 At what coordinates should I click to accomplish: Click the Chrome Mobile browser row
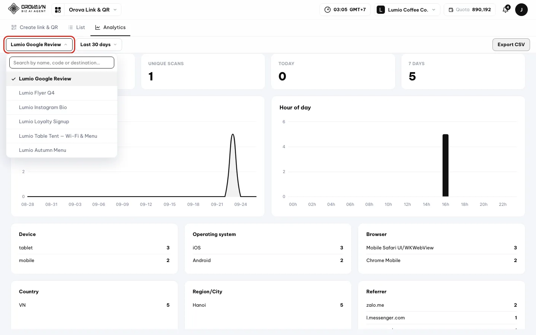(x=441, y=261)
